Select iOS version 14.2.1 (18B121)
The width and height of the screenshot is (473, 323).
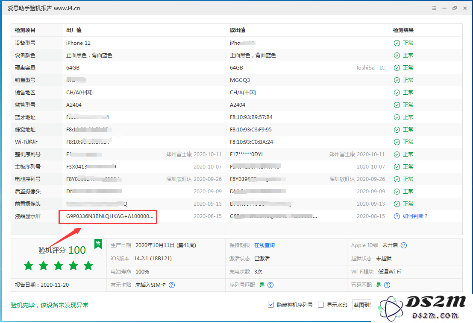tap(153, 259)
